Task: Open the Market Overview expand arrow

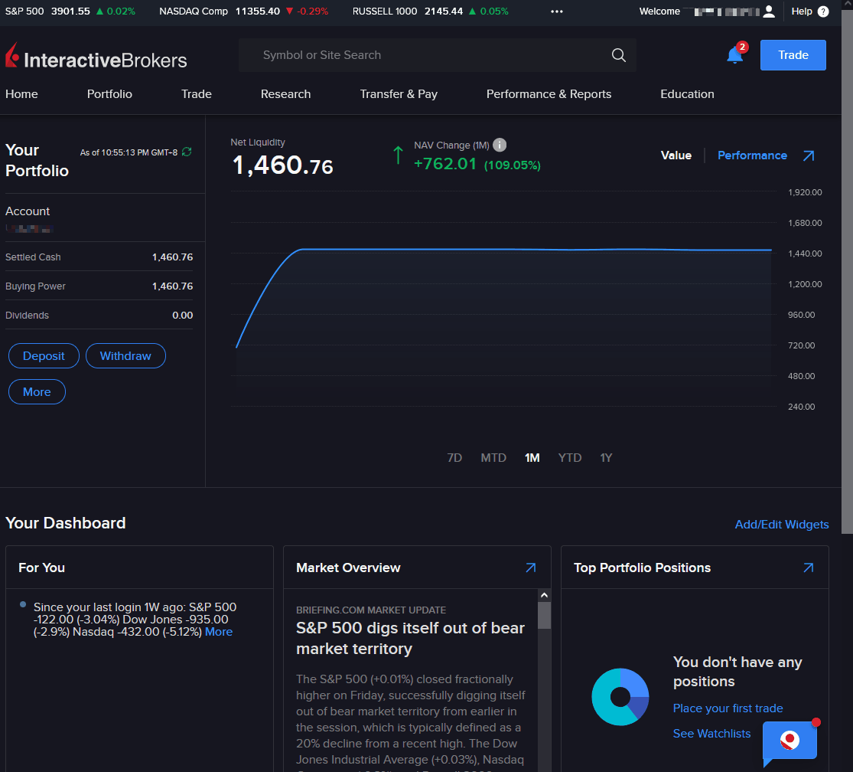Action: (530, 568)
